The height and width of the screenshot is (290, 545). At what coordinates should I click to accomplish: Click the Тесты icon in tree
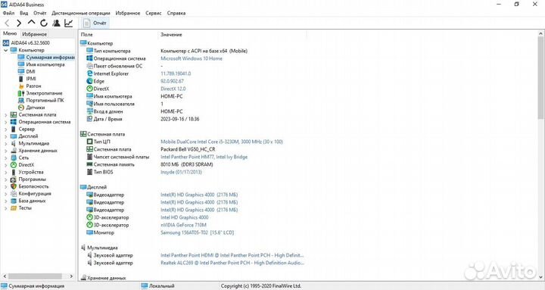pyautogui.click(x=14, y=208)
